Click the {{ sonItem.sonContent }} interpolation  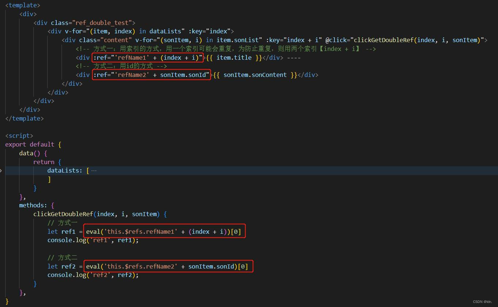255,75
